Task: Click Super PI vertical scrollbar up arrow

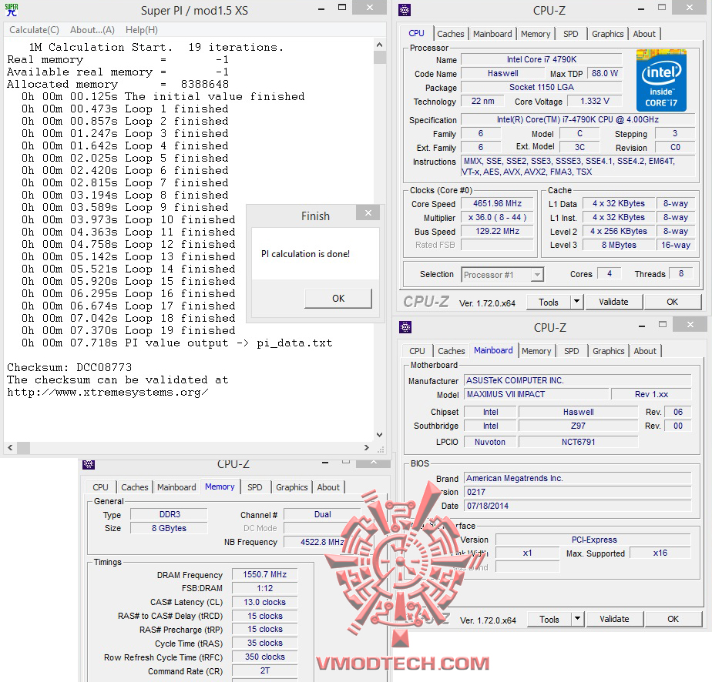Action: [x=380, y=45]
